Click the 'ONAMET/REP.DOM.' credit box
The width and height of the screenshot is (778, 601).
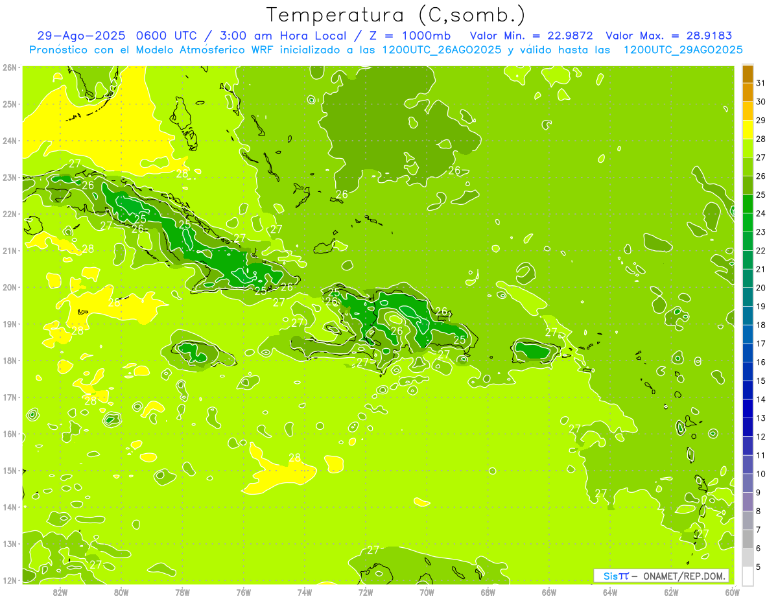[661, 576]
